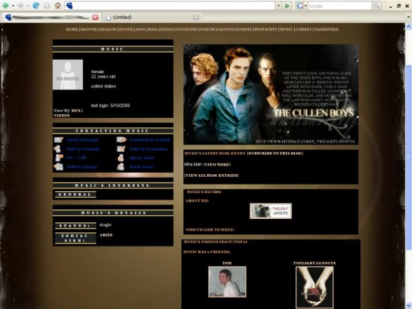Click the Rank User link

[x=141, y=167]
